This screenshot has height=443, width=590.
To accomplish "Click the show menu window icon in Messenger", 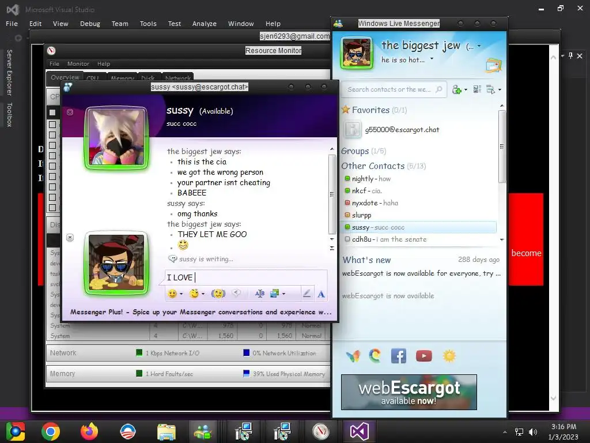I will click(490, 89).
